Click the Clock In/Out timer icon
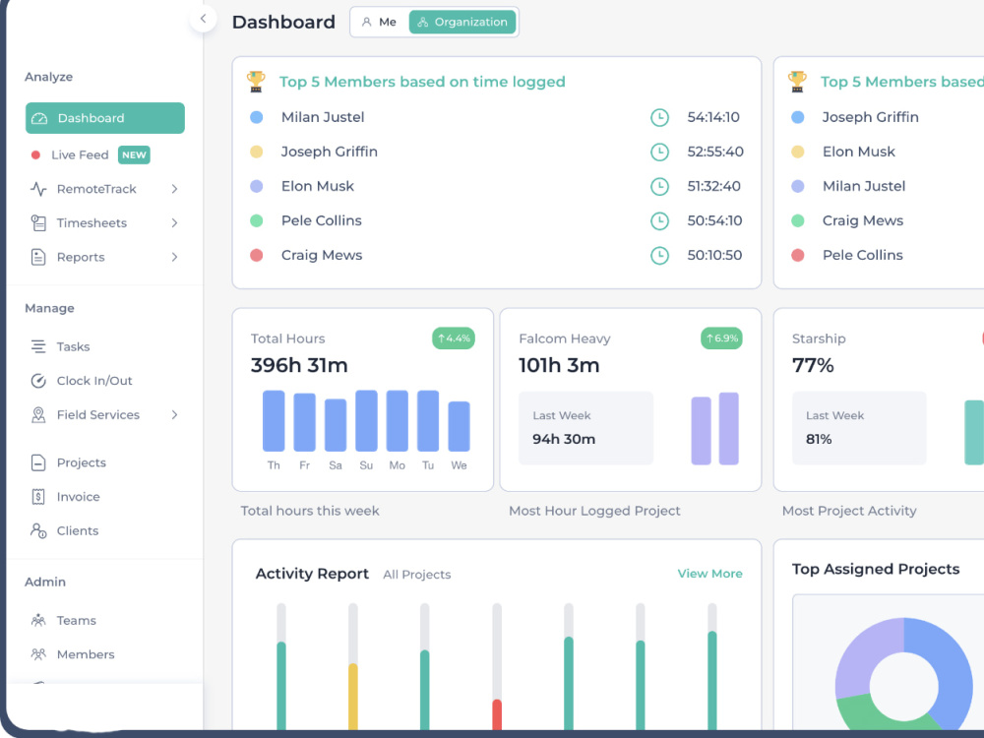This screenshot has height=738, width=984. point(38,380)
